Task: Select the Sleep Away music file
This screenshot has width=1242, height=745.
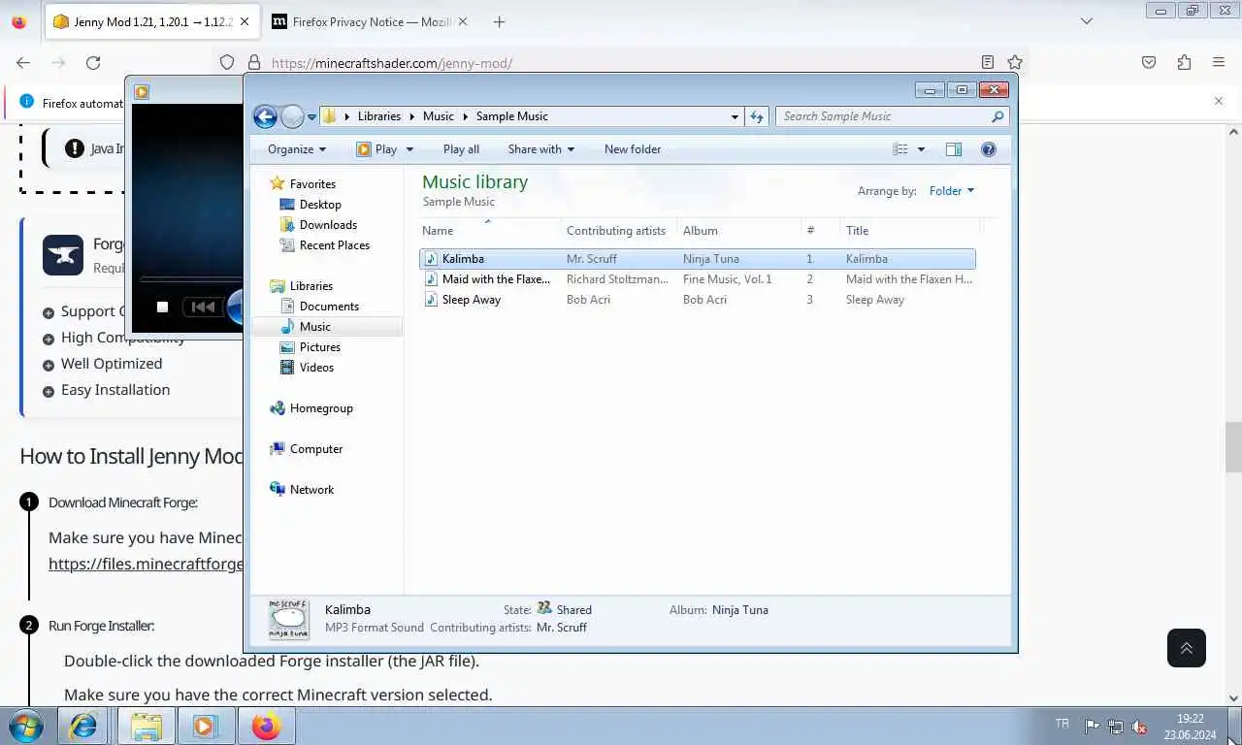Action: point(697,300)
